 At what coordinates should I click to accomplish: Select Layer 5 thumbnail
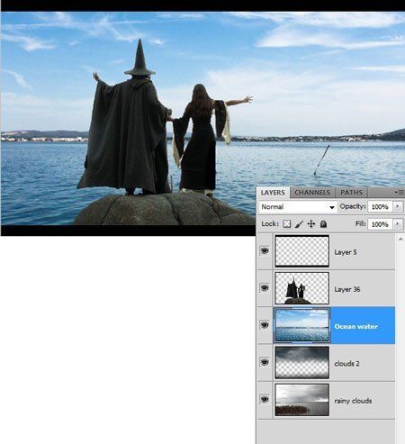pyautogui.click(x=302, y=251)
